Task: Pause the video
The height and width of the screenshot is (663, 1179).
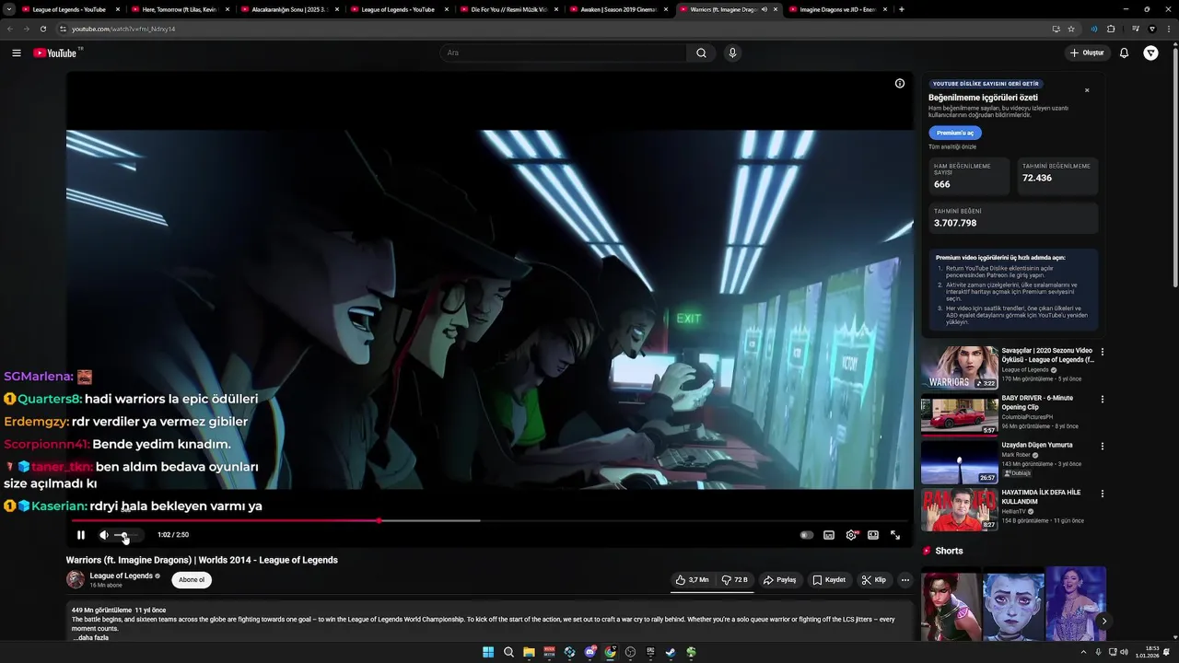Action: (81, 535)
